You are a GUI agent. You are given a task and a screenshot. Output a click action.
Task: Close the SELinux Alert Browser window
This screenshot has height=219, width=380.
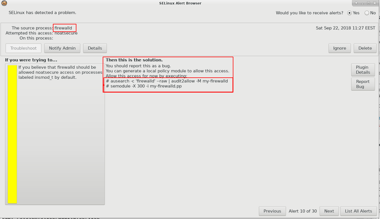(375, 3)
